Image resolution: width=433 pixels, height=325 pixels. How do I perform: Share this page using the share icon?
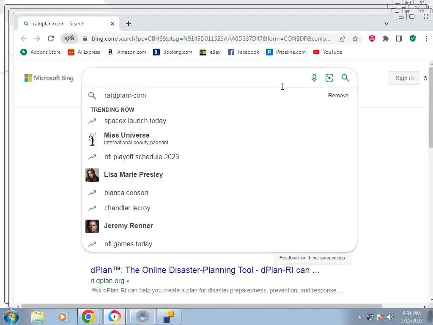[342, 39]
